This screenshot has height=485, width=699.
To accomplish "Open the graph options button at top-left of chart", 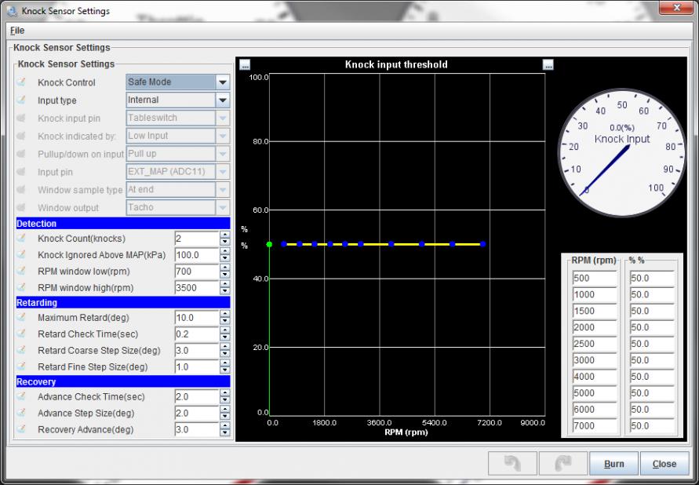I will pyautogui.click(x=245, y=65).
